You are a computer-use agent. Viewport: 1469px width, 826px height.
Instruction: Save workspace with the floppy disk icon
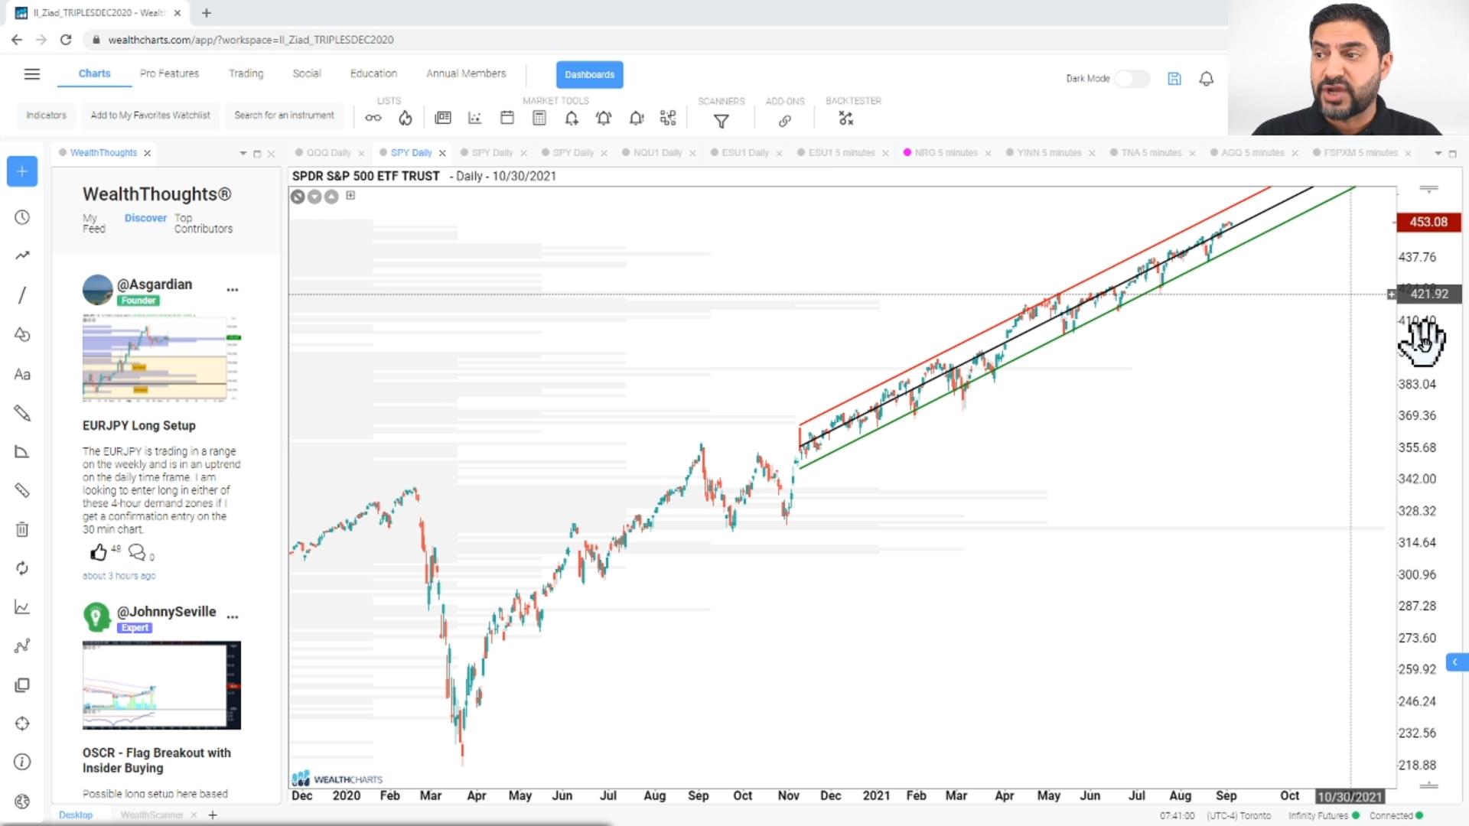[x=1174, y=79]
